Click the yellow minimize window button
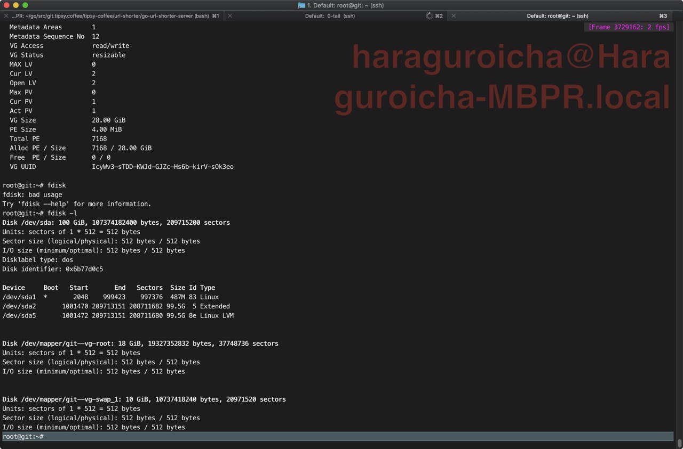The height and width of the screenshot is (449, 683). tap(15, 5)
